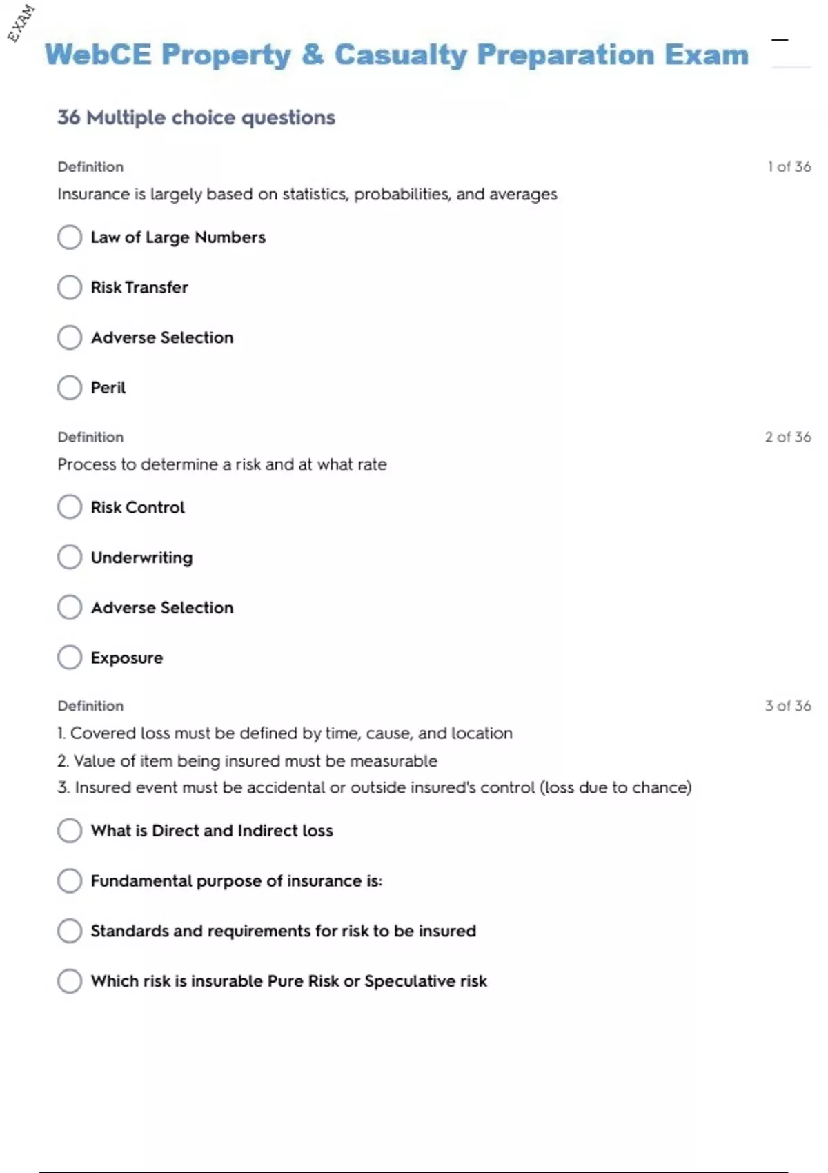The image size is (828, 1173).
Task: Select the Exposure radio button
Action: tap(70, 658)
